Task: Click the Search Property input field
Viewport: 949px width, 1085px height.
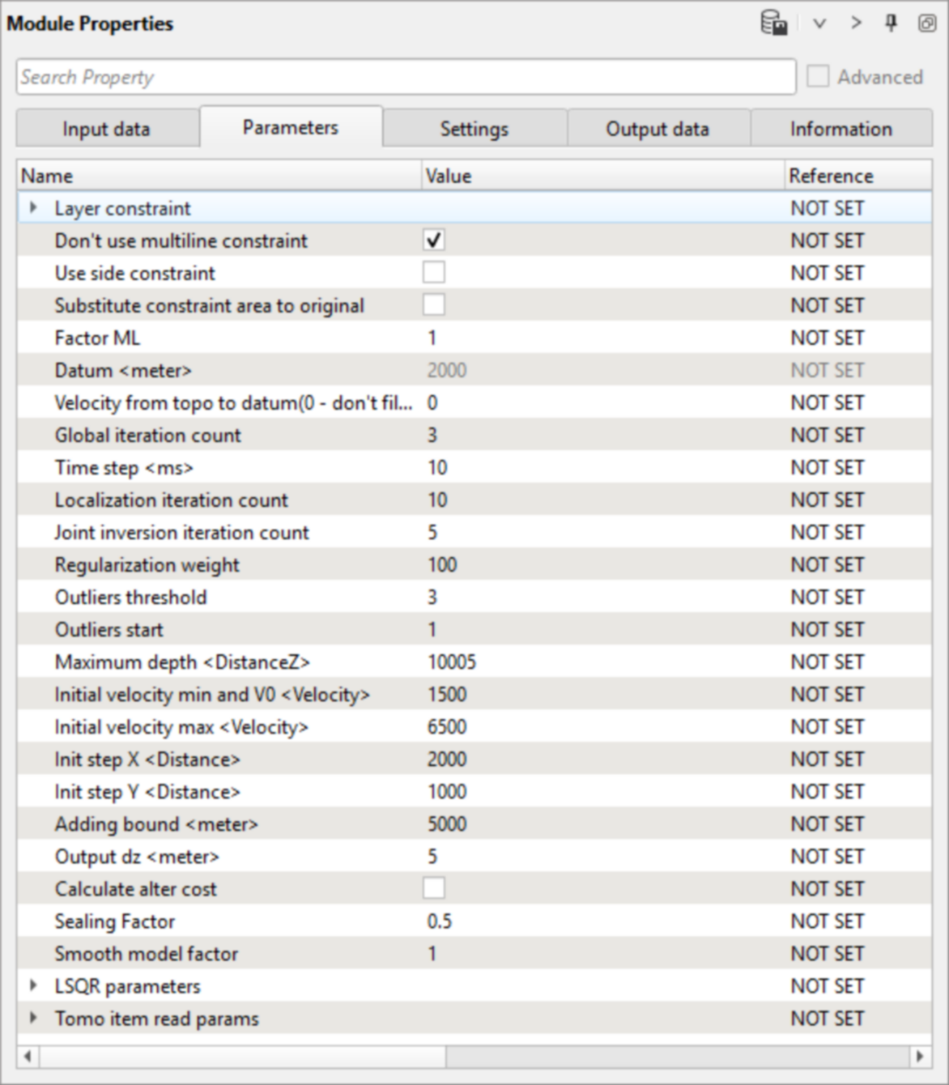Action: pos(405,77)
